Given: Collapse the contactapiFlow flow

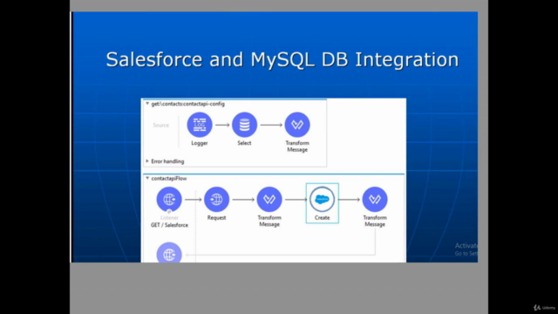Looking at the screenshot, I should click(147, 178).
